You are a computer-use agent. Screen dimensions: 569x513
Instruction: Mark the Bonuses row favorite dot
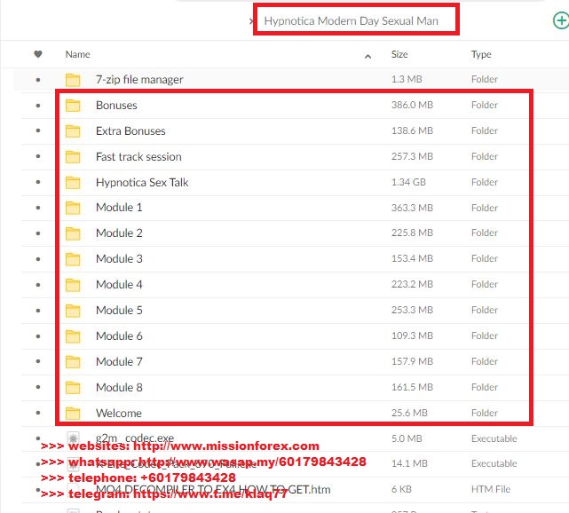pos(38,106)
